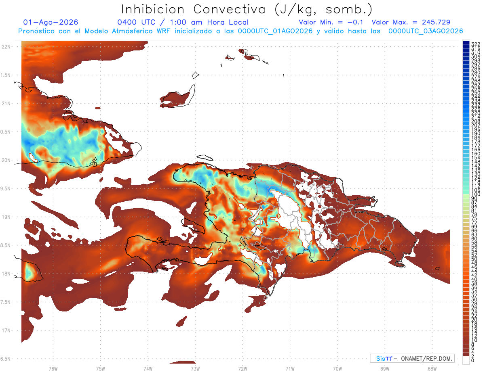Image resolution: width=485 pixels, height=374 pixels.
Task: Click the title "Inhibicion Convectiva (J/kg, somb.)"
Action: [247, 9]
